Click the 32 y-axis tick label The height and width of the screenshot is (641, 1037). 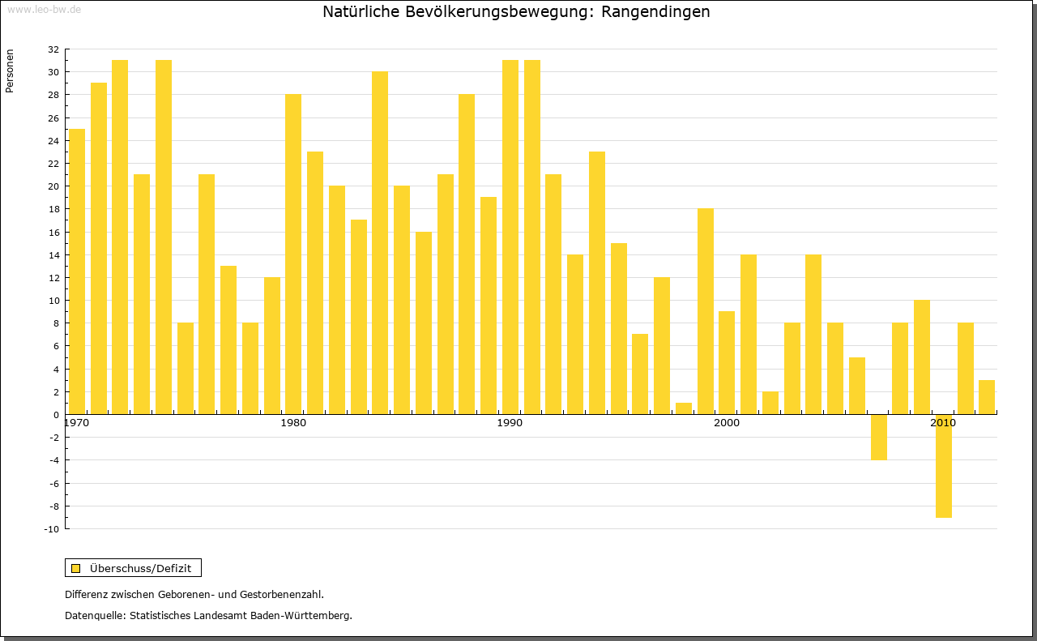click(x=53, y=49)
